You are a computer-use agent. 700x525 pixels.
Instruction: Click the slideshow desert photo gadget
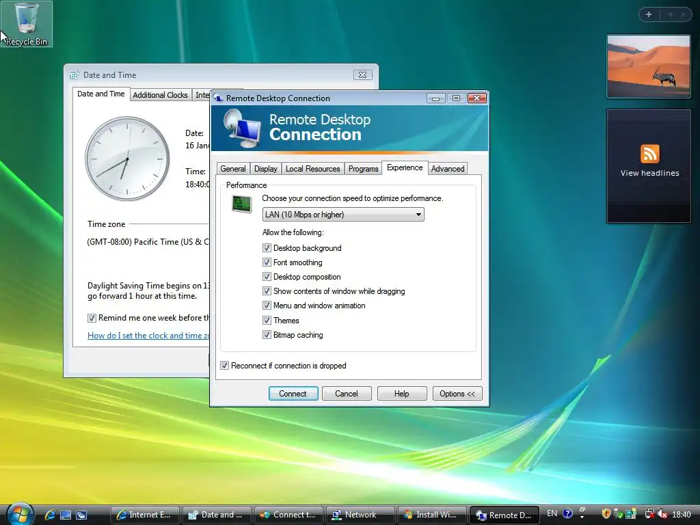[649, 66]
